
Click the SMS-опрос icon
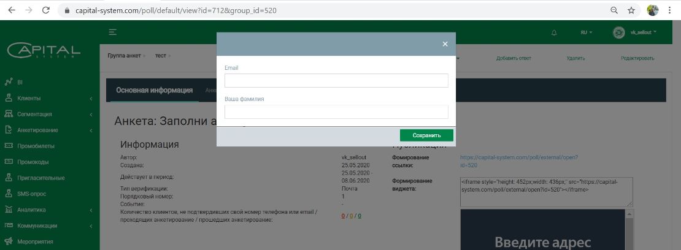click(x=8, y=194)
